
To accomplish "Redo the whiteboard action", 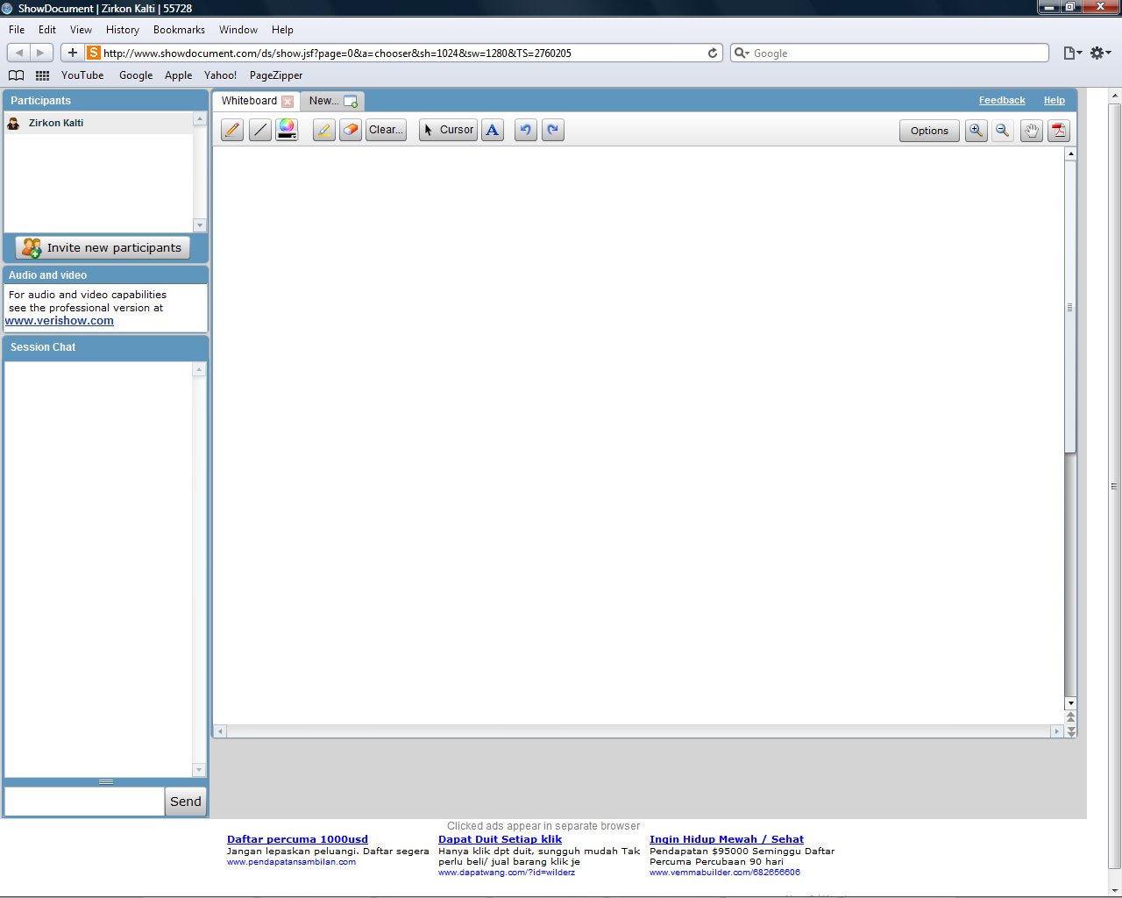I will tap(553, 131).
